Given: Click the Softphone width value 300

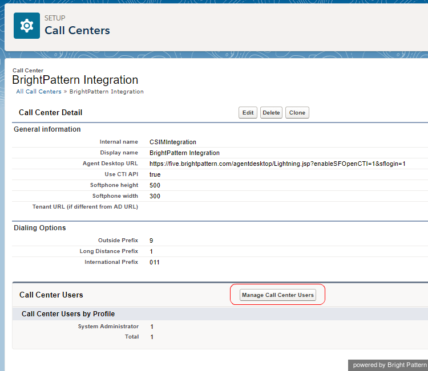Looking at the screenshot, I should tap(155, 196).
